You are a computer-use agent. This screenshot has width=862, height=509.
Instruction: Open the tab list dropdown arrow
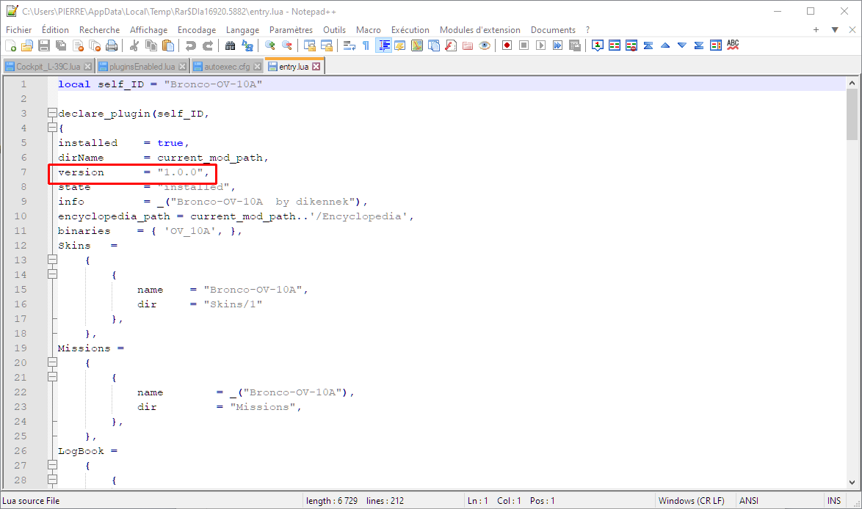point(835,29)
